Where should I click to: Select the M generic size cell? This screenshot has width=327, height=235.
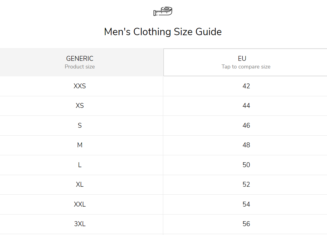click(x=80, y=145)
